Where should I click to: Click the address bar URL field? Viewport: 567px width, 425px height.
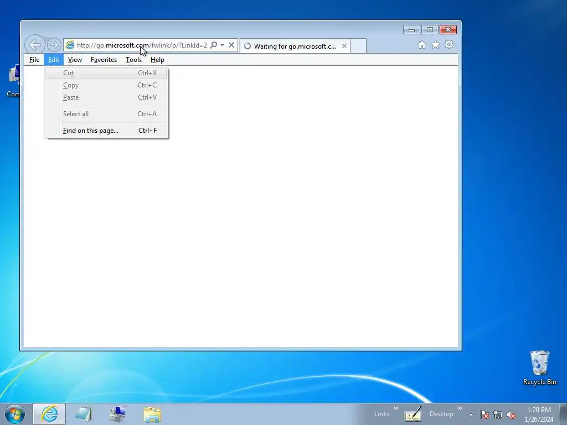coord(142,45)
